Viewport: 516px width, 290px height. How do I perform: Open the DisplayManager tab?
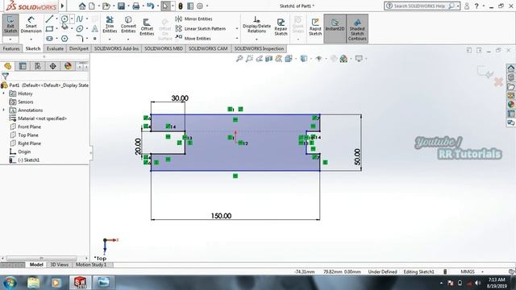(x=68, y=66)
